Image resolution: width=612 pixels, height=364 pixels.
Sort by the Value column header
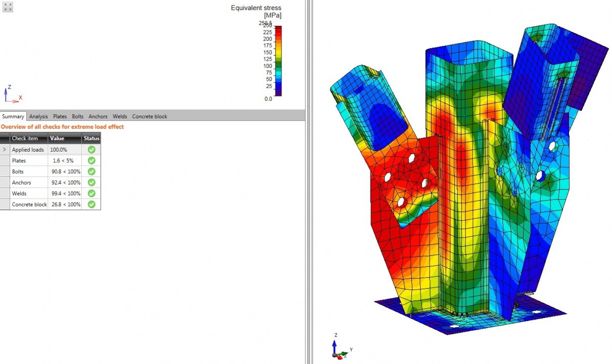pos(64,139)
